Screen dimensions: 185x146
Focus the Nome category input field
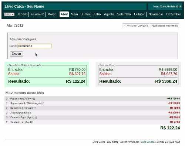pyautogui.click(x=35, y=46)
